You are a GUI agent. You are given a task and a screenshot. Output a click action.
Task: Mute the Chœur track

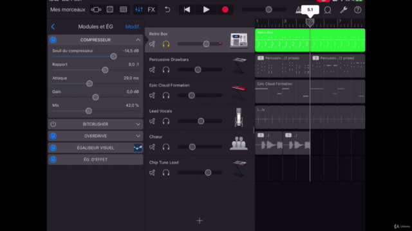pos(152,147)
